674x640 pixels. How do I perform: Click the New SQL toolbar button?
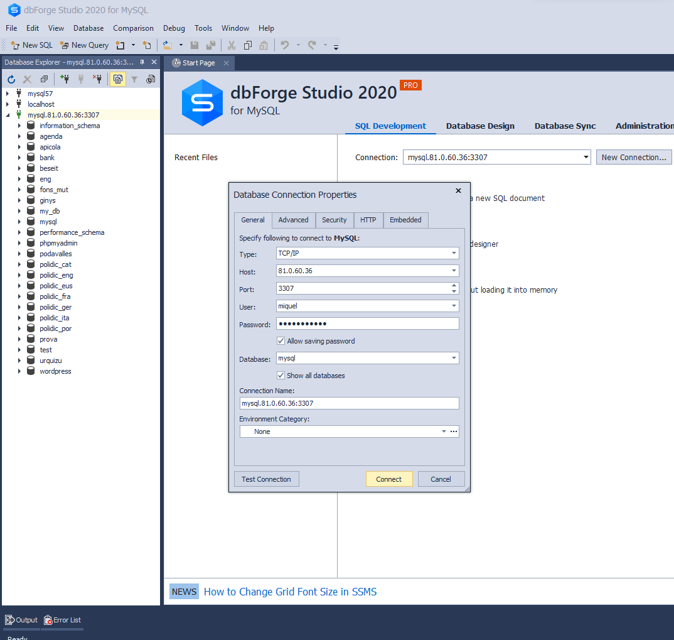coord(31,45)
